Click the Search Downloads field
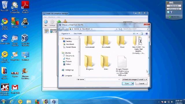185x104 pixels. click(x=136, y=29)
